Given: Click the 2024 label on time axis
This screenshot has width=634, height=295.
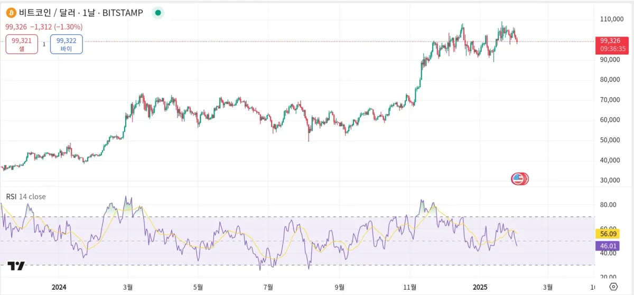Looking at the screenshot, I should pos(59,287).
